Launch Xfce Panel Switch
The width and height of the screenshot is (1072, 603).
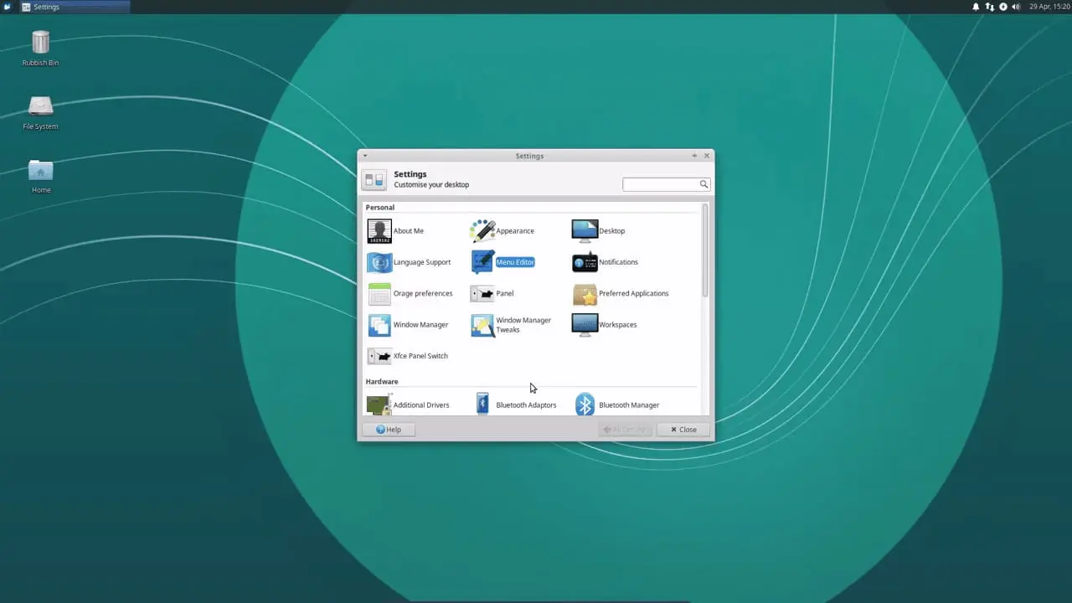pyautogui.click(x=409, y=356)
